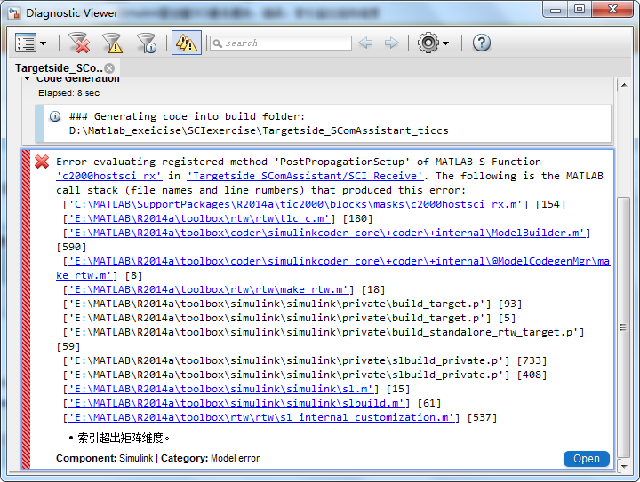Click the 'Category: Model error' text
This screenshot has height=482, width=640.
210,458
